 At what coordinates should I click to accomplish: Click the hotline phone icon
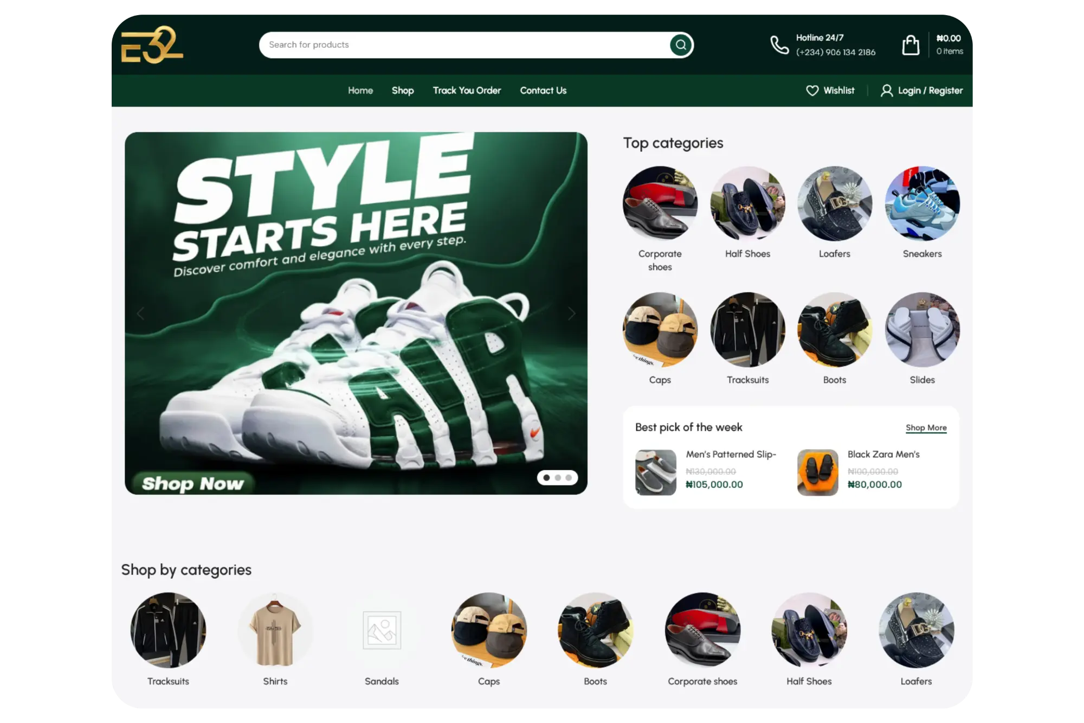(779, 45)
